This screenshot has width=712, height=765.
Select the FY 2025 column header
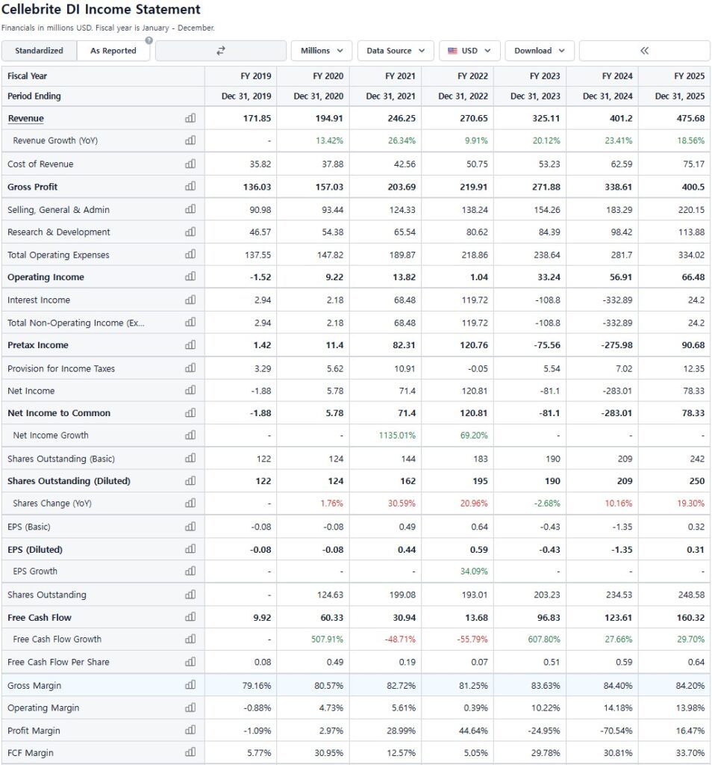pyautogui.click(x=688, y=75)
